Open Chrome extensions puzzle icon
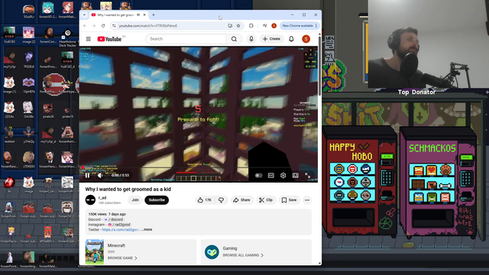Image resolution: width=489 pixels, height=275 pixels. (x=251, y=25)
